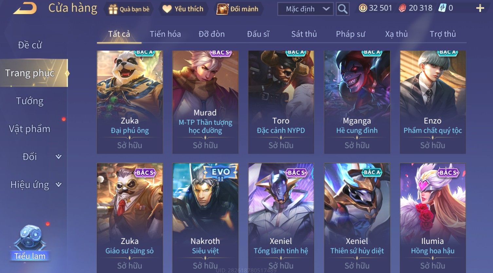This screenshot has width=493, height=273.
Task: Select Vật phẩm in the left sidebar
Action: click(x=30, y=129)
